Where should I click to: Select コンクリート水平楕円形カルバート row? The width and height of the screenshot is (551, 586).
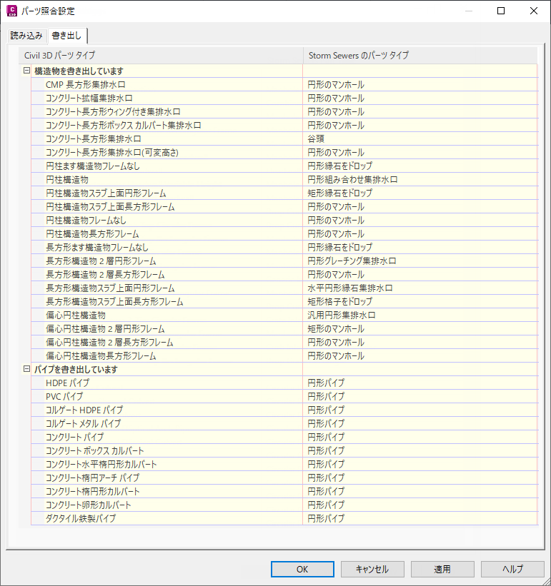(284, 464)
